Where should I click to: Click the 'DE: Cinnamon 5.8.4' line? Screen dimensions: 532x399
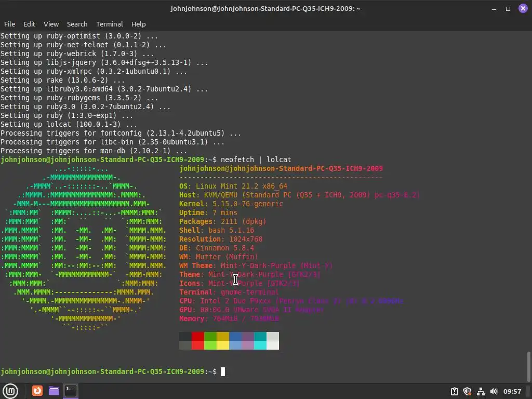click(217, 248)
